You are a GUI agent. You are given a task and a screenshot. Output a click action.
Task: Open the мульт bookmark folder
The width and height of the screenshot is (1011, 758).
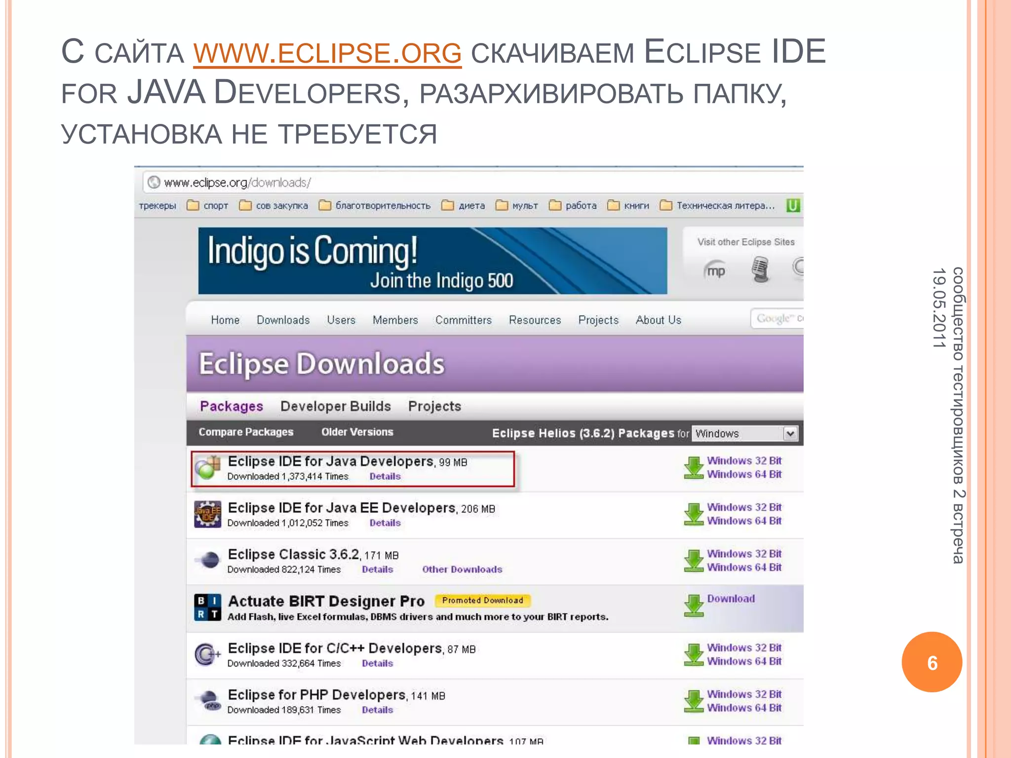tap(517, 205)
